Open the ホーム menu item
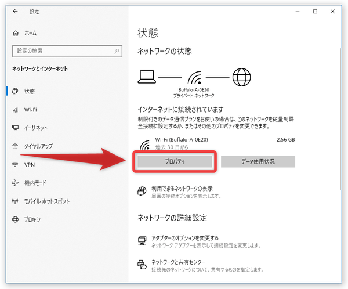Screen dimensions: 348x289 click(x=30, y=33)
